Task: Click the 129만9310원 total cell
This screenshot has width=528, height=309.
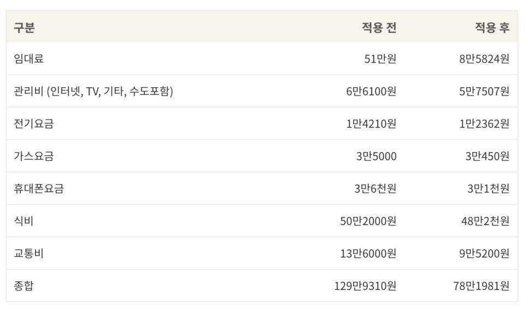Action: 365,286
